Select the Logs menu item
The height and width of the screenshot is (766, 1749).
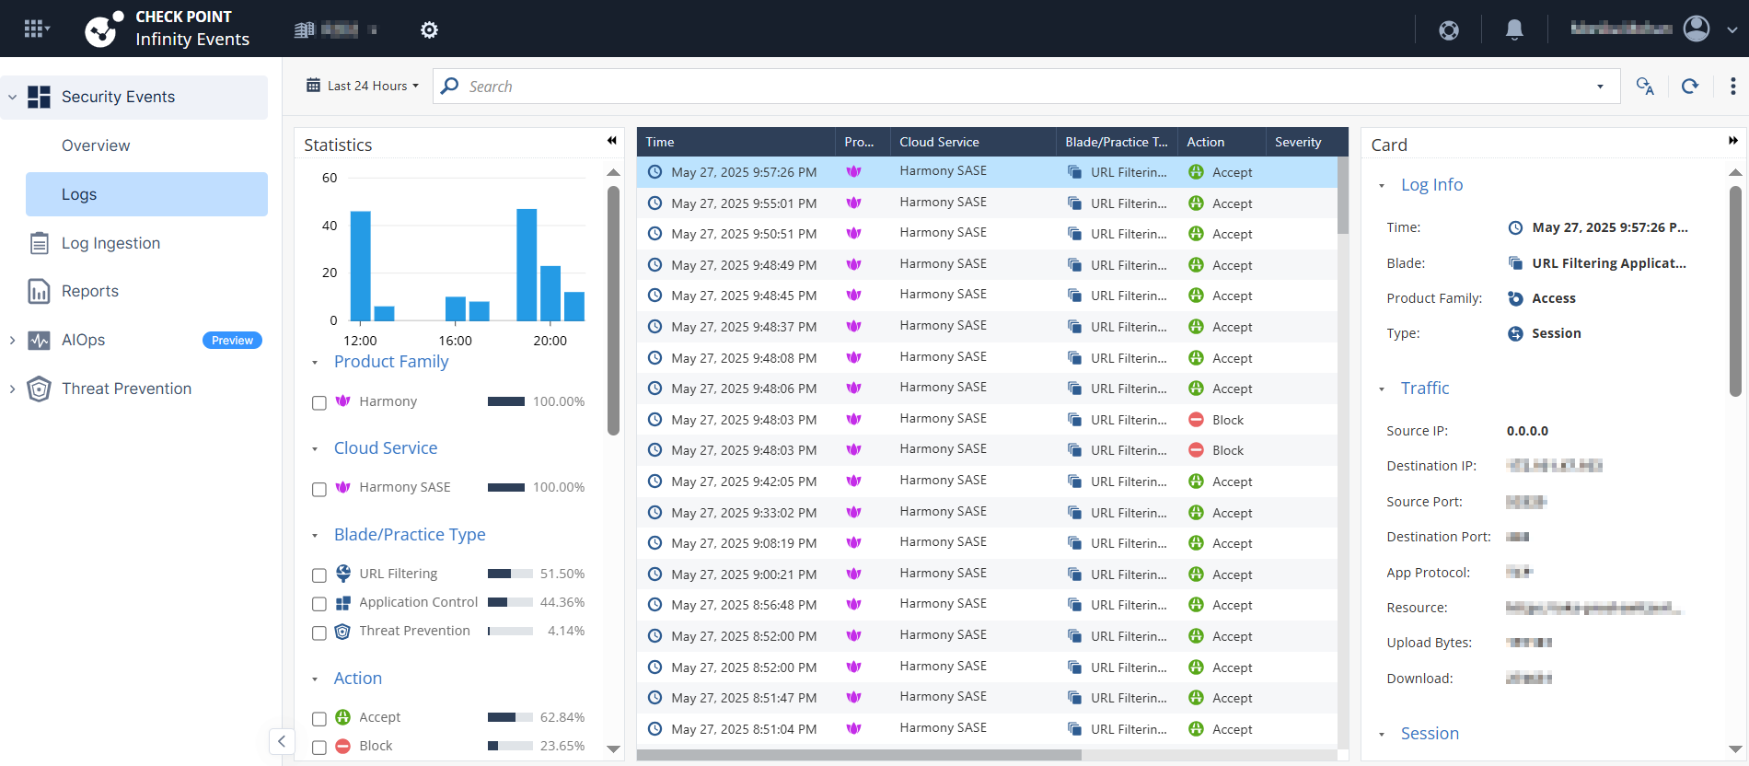146,194
